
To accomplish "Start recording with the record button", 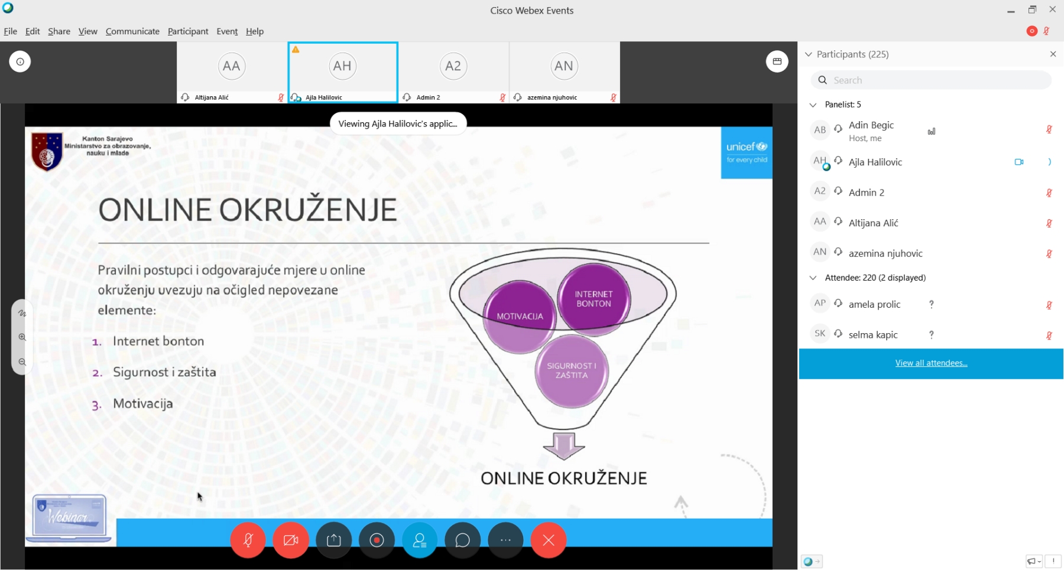I will [377, 540].
